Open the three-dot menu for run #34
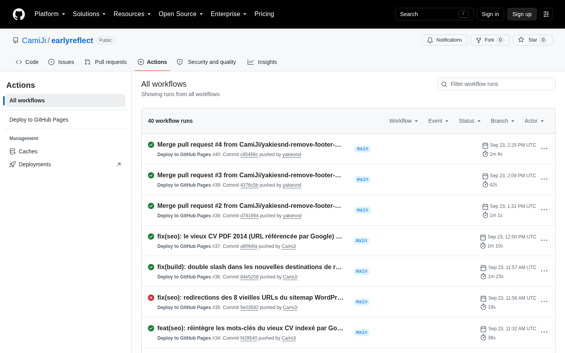 coord(544,332)
